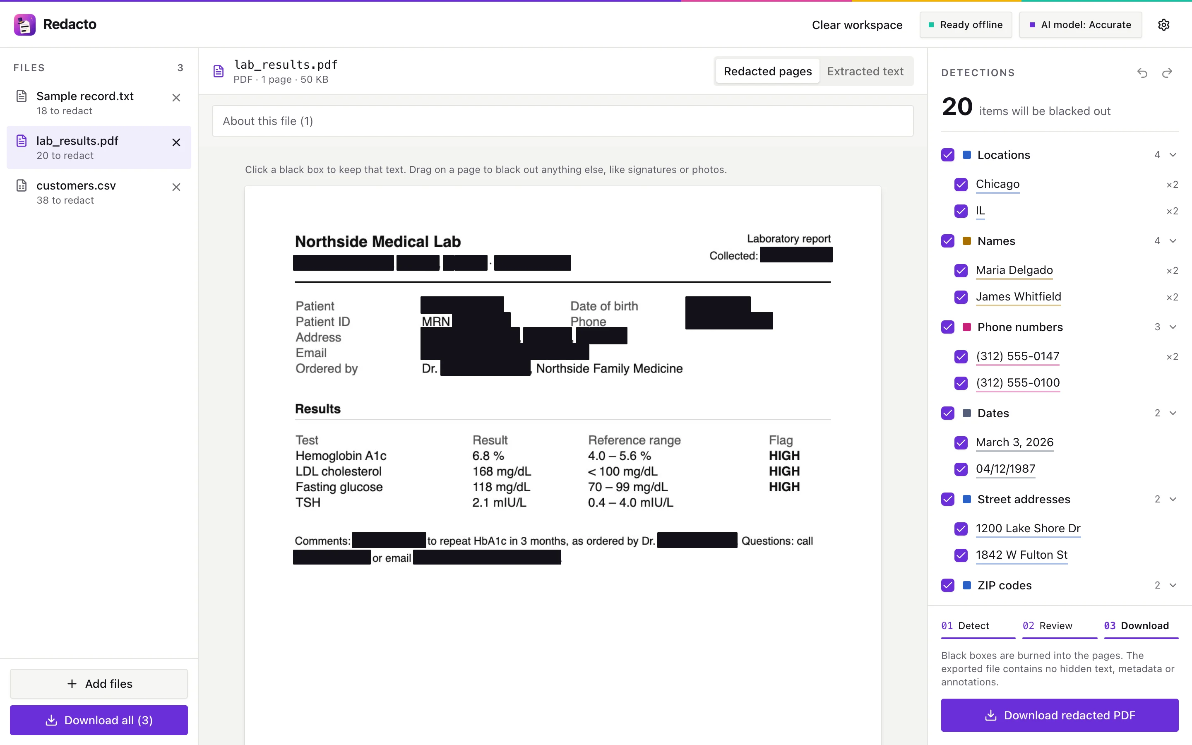Undo the last detection change
Screen dimensions: 1192x745
[1142, 73]
